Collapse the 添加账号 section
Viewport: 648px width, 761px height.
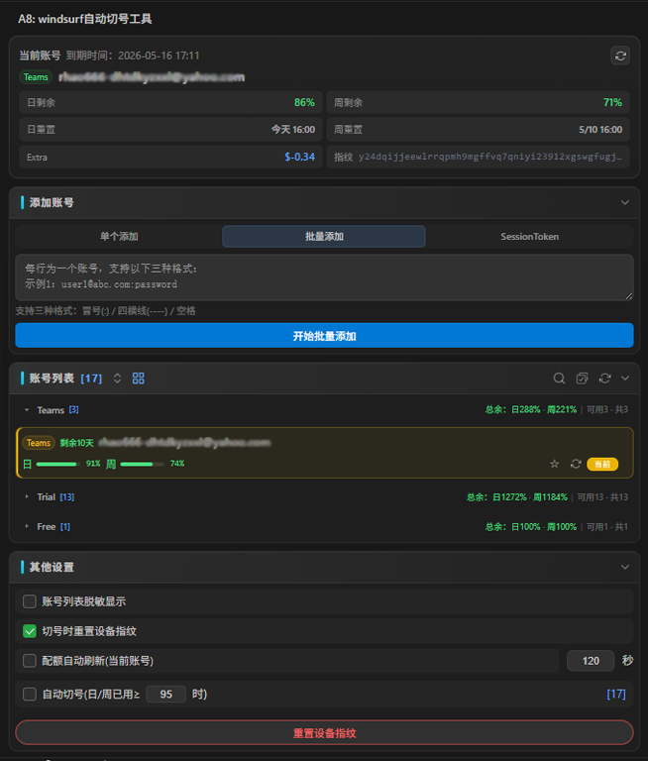point(625,202)
